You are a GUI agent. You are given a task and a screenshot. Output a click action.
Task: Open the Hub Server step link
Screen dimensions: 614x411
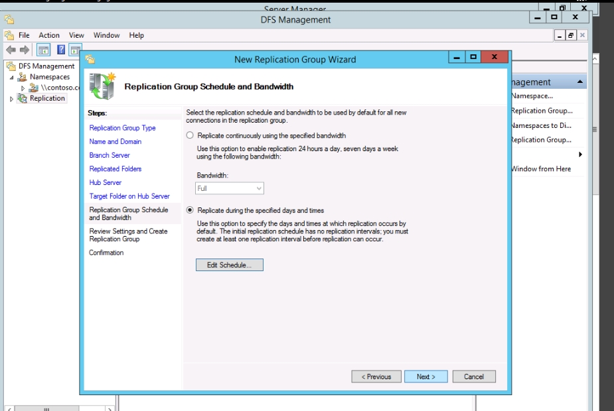106,182
